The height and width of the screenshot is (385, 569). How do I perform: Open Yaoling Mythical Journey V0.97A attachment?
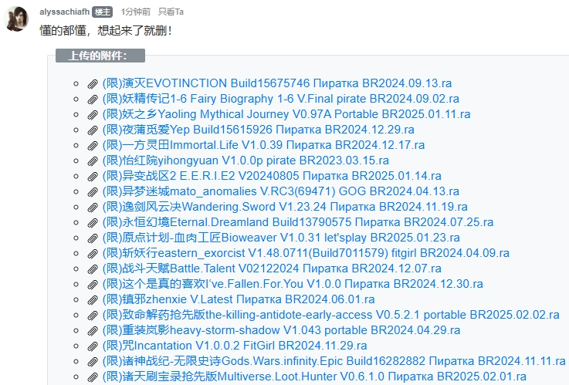point(286,114)
